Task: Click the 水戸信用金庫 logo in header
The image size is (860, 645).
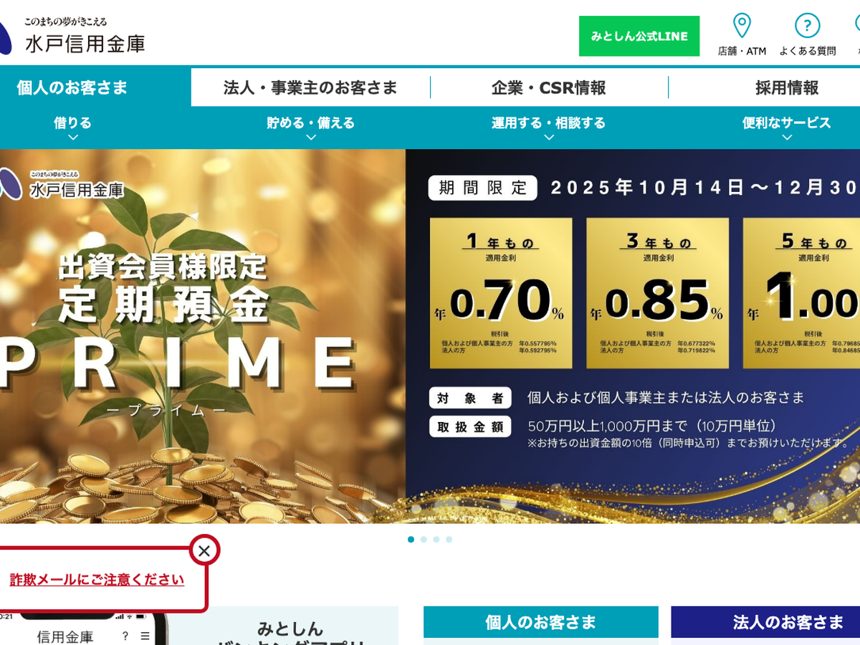Action: pos(72,36)
